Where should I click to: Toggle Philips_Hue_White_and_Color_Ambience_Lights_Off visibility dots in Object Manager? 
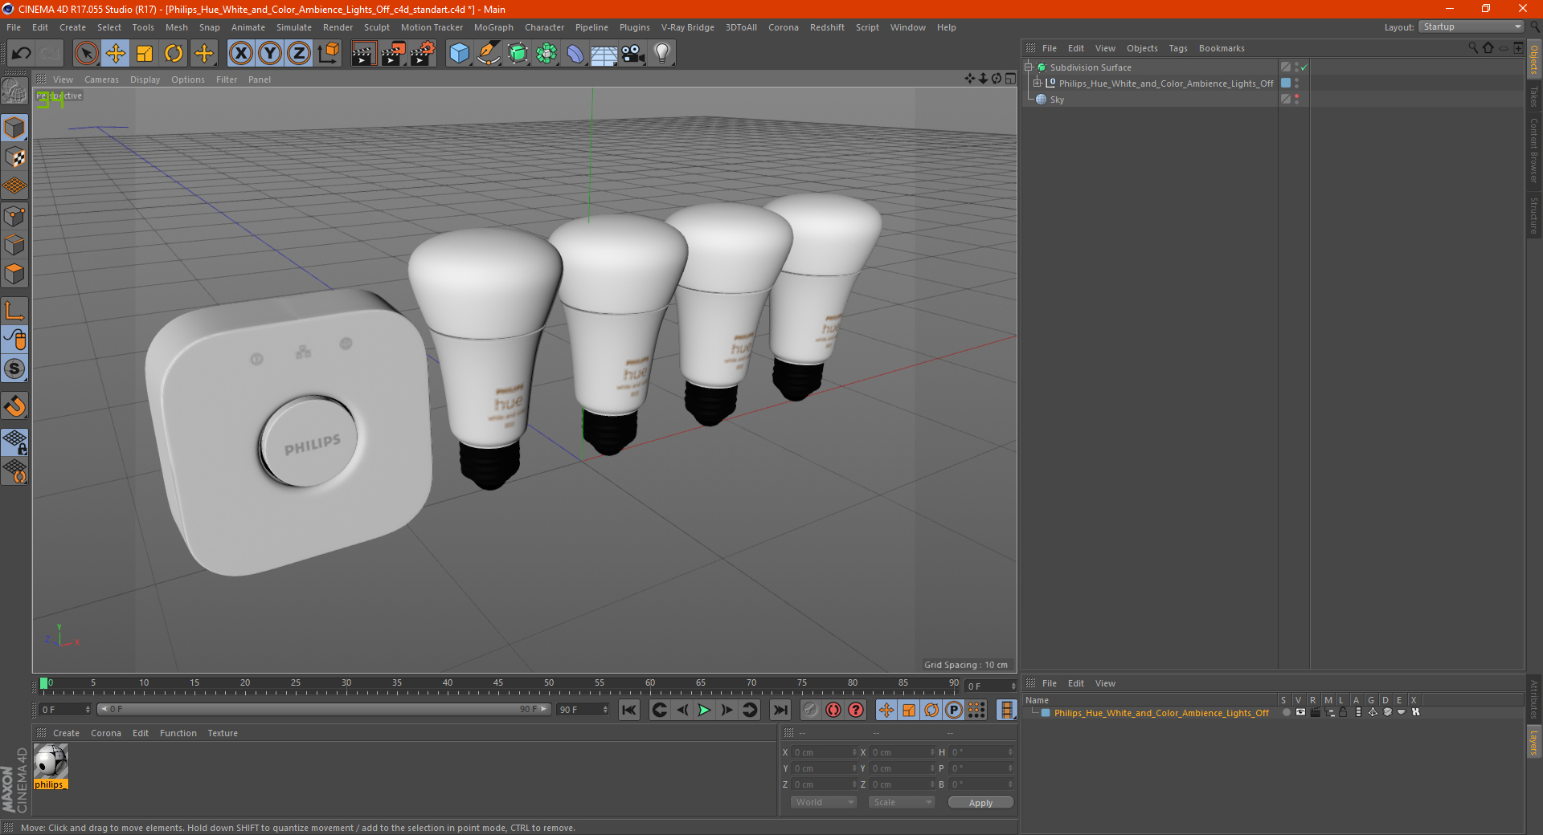point(1296,83)
